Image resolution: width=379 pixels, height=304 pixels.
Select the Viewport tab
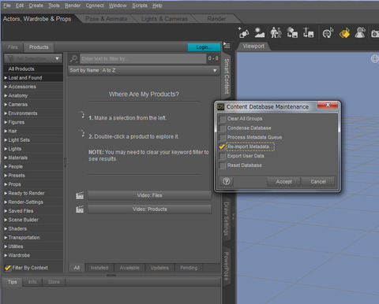point(253,46)
